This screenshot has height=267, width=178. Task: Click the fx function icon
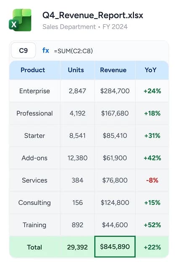point(46,50)
